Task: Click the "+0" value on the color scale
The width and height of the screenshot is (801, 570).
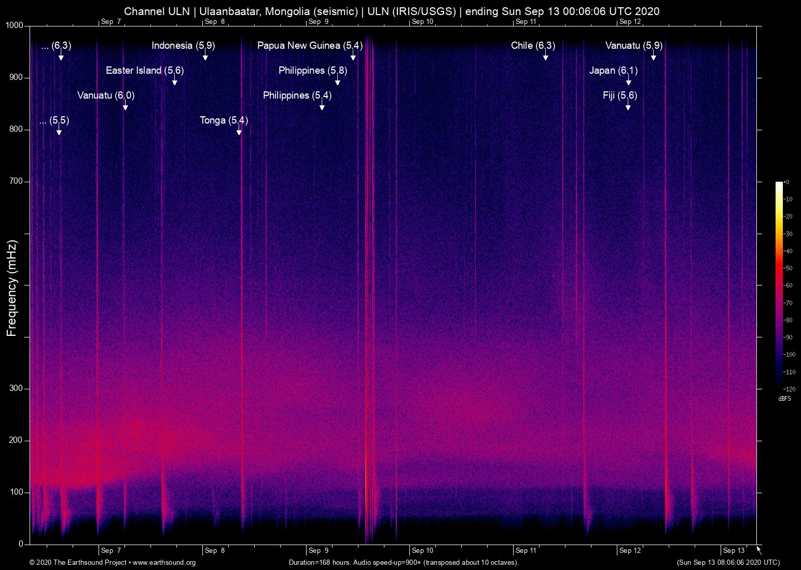Action: tap(786, 182)
